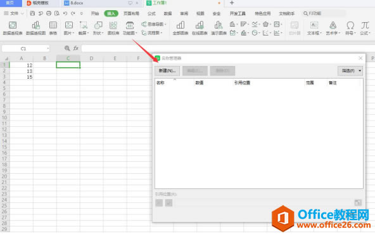Click the save icon in quick toolbar
375x236 pixels.
click(x=32, y=13)
